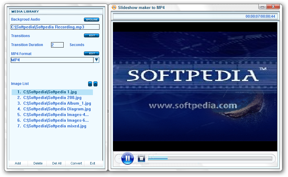Open the MP4 format dropdown arrow
288x177 pixels.
(x=96, y=60)
